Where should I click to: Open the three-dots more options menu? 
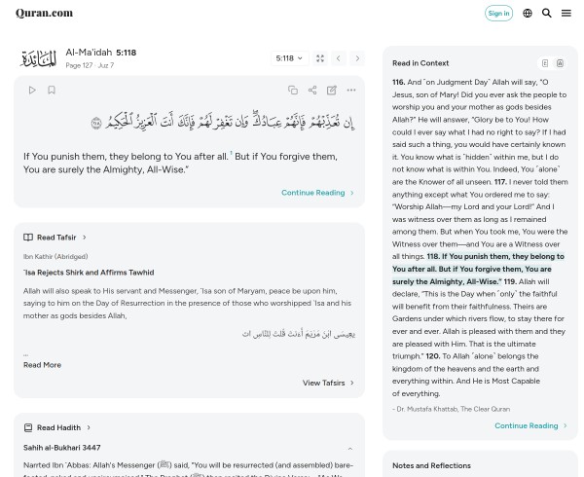(350, 91)
